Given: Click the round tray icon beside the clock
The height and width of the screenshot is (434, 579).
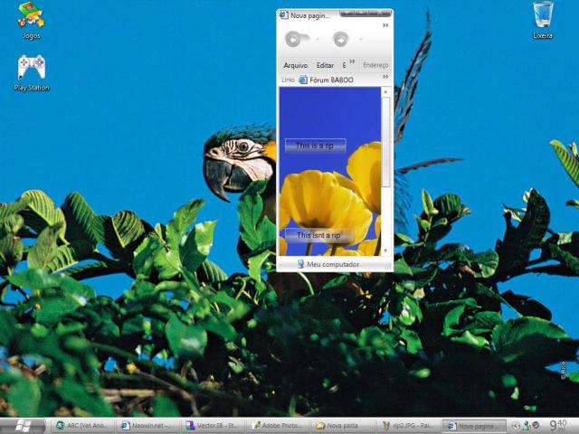Looking at the screenshot, I should (x=536, y=426).
